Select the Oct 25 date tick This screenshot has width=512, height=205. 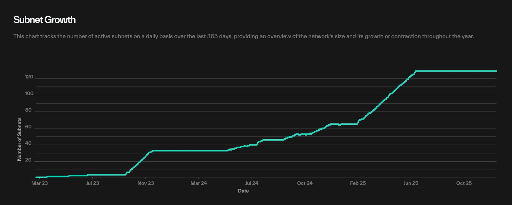point(464,183)
